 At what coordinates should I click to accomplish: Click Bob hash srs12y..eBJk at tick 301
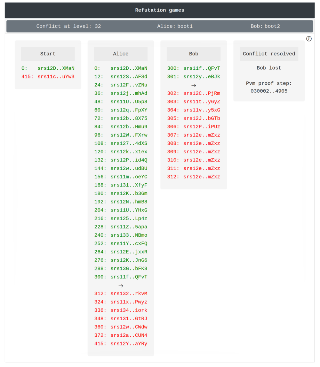202,77
